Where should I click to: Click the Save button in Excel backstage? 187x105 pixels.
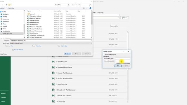[124, 18]
